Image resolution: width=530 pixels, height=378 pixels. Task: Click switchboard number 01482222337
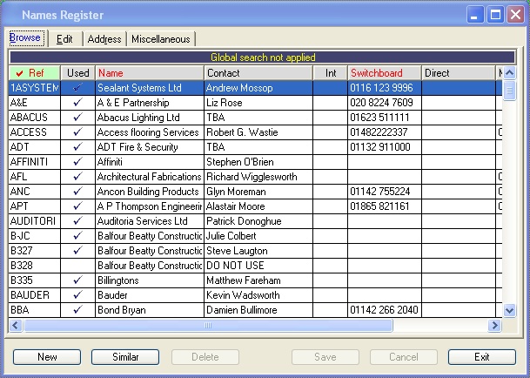(x=379, y=132)
